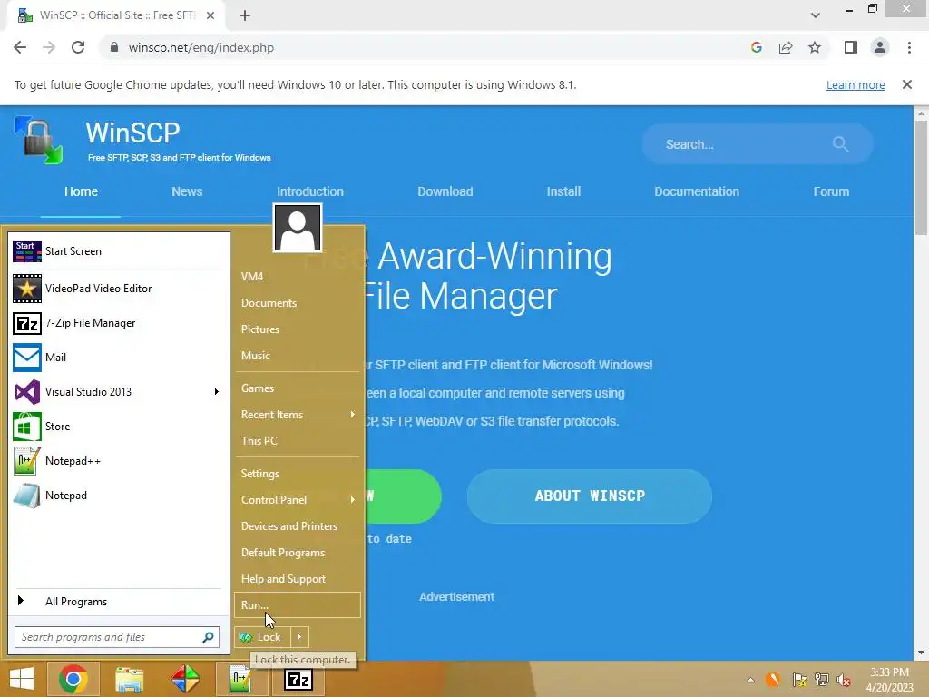
Task: Open Devices and Printers
Action: [289, 526]
